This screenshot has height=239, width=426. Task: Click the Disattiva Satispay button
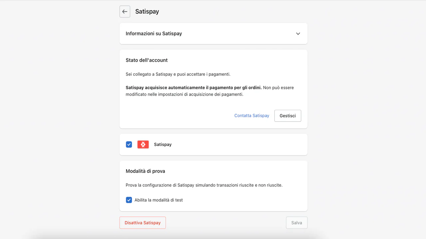(142, 223)
